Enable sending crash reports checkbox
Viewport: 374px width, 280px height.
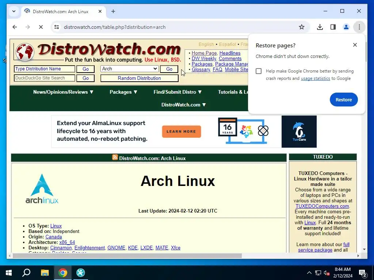(259, 71)
